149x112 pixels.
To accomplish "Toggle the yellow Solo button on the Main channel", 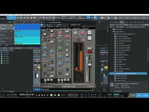I will [106, 68].
